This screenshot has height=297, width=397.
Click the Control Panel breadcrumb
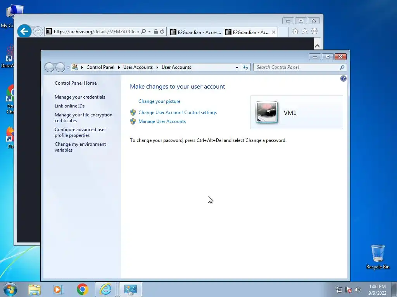click(x=100, y=67)
